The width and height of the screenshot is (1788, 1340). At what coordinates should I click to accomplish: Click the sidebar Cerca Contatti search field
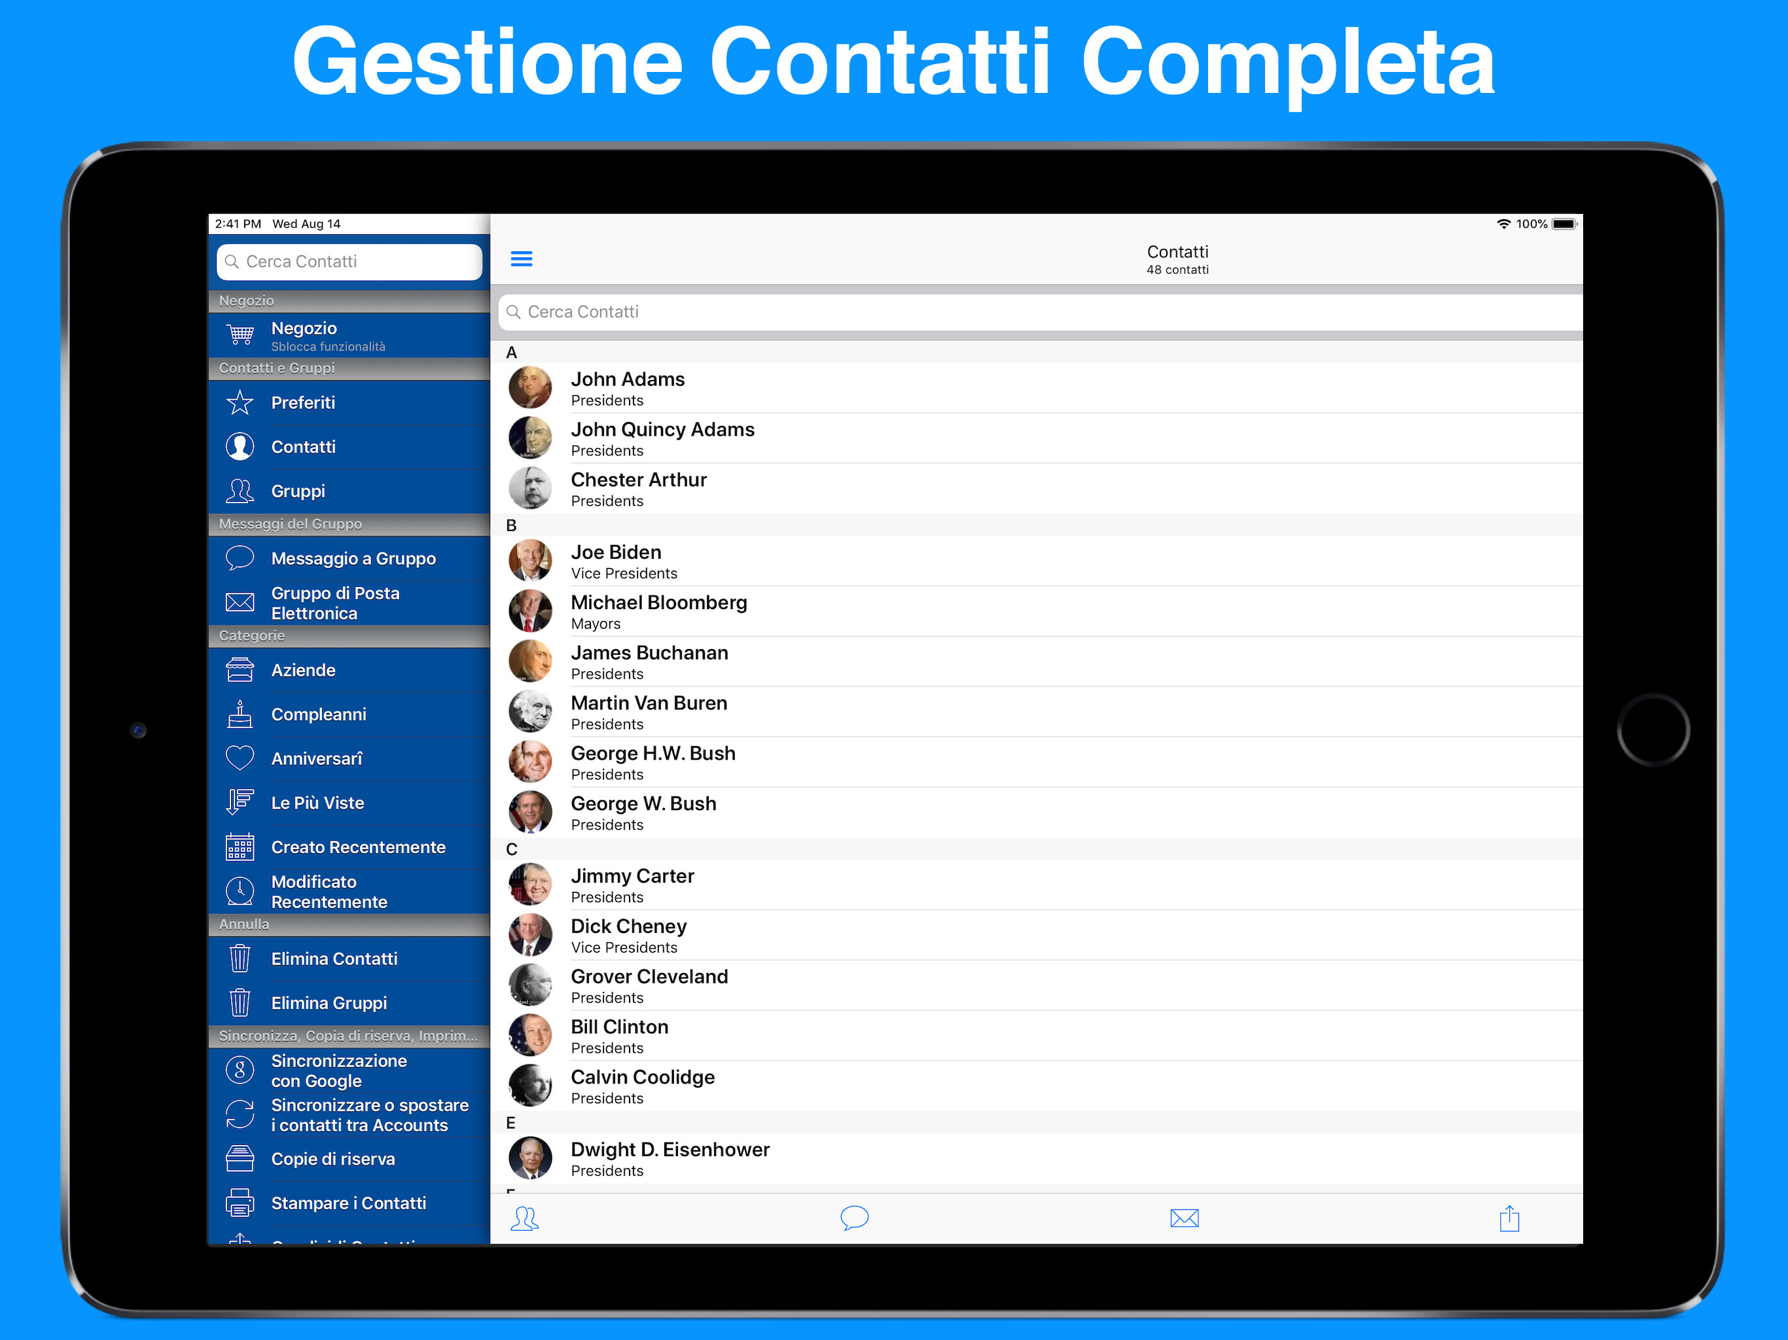349,262
